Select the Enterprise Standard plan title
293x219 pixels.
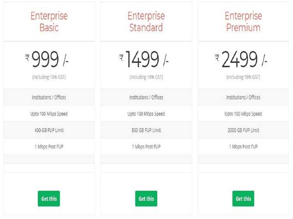(x=146, y=21)
